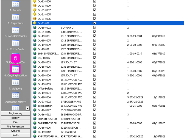Toggle the checkbox for 125 SOUTH ST
This screenshot has height=138, width=184.
coord(94,75)
